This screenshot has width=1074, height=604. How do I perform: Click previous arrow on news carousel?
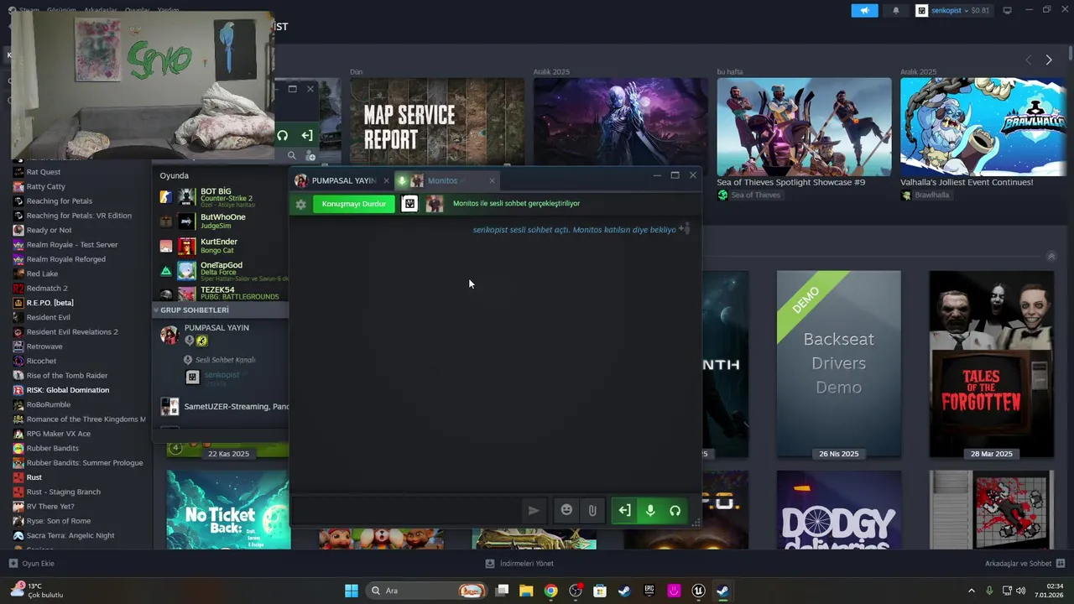1029,60
